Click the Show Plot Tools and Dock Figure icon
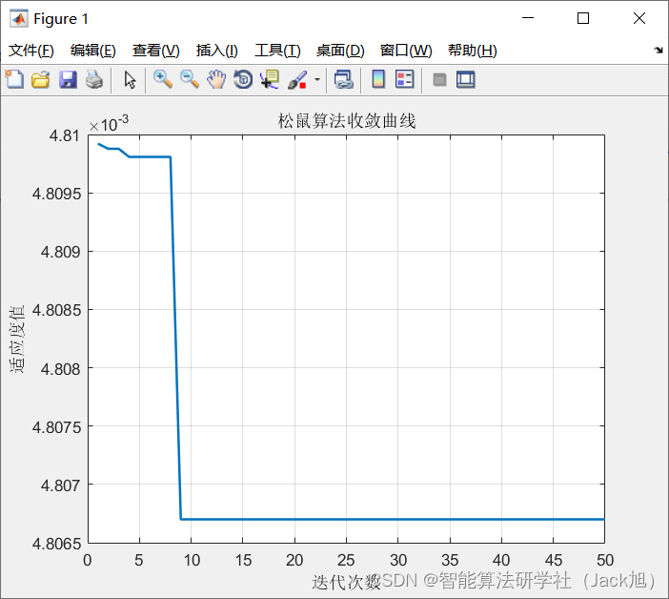This screenshot has height=599, width=669. point(465,79)
